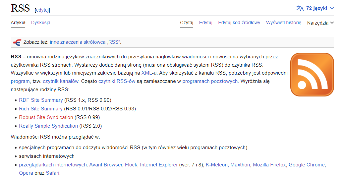Screen dimensions: 343x182
Task: Click the RSS page title heading
Action: click(x=20, y=8)
